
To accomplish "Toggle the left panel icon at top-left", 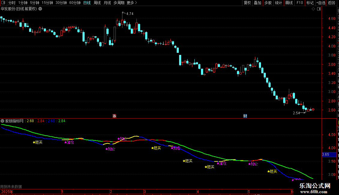I will pyautogui.click(x=3, y=3).
